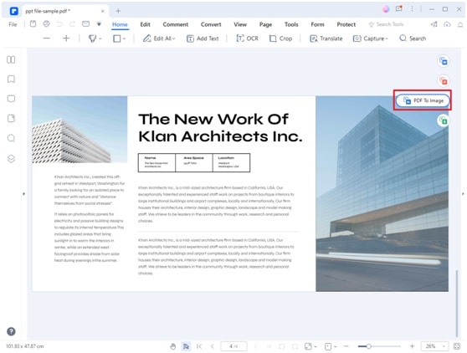467x353 pixels.
Task: Open the Protect tab
Action: click(x=346, y=24)
